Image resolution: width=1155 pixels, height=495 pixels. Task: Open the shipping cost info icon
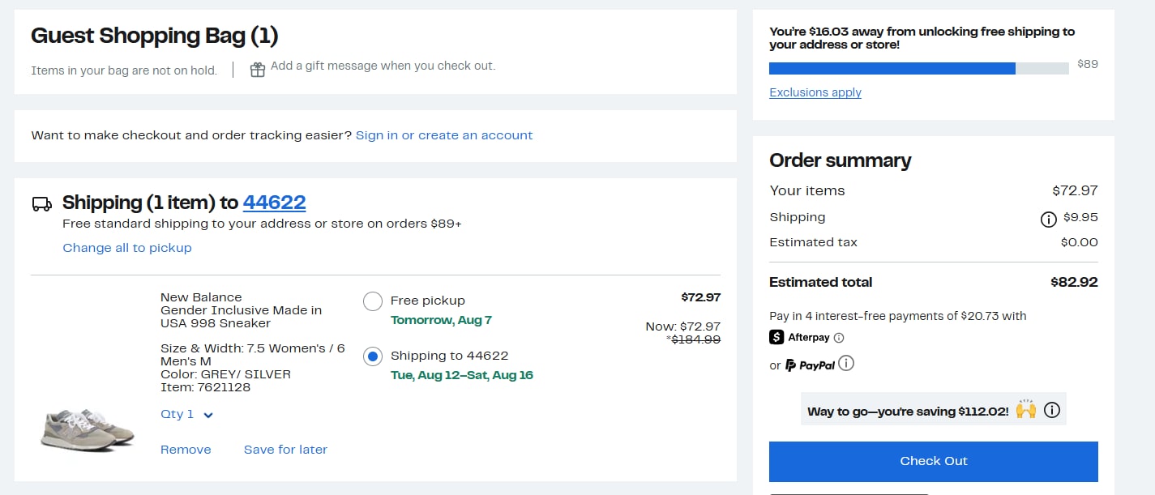[x=1048, y=219]
